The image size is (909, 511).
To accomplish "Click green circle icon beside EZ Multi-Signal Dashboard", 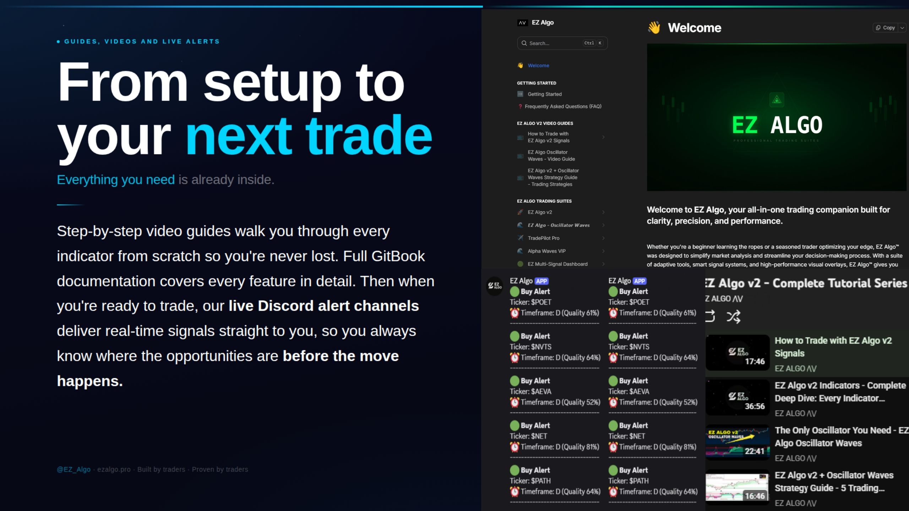I will tap(520, 264).
